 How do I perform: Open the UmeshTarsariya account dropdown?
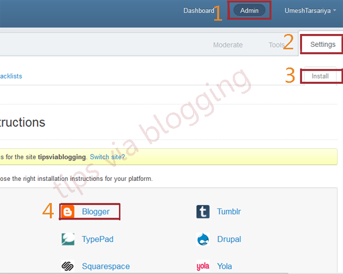tap(310, 11)
